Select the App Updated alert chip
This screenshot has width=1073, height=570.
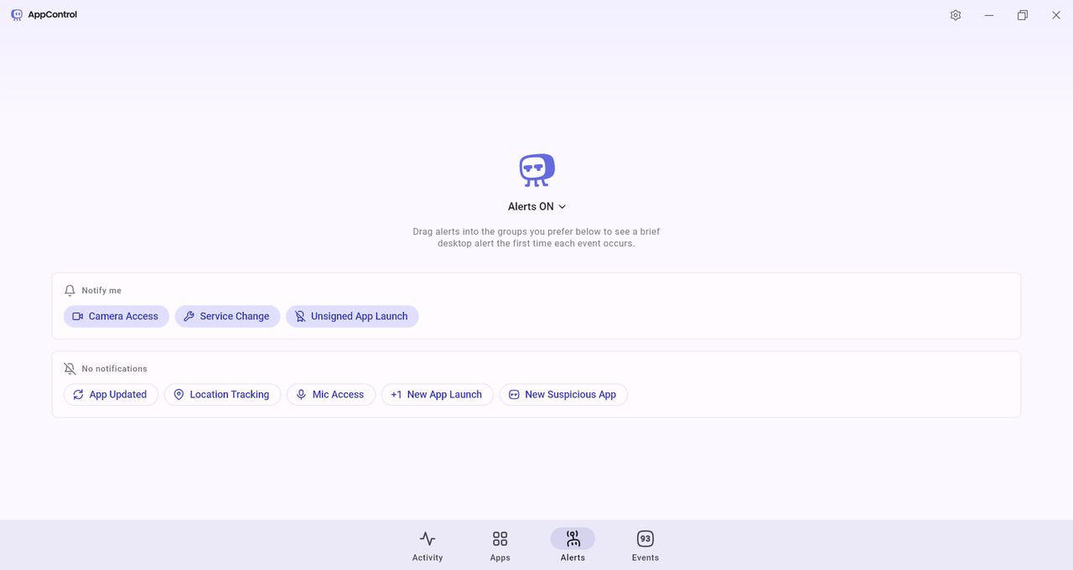[111, 395]
